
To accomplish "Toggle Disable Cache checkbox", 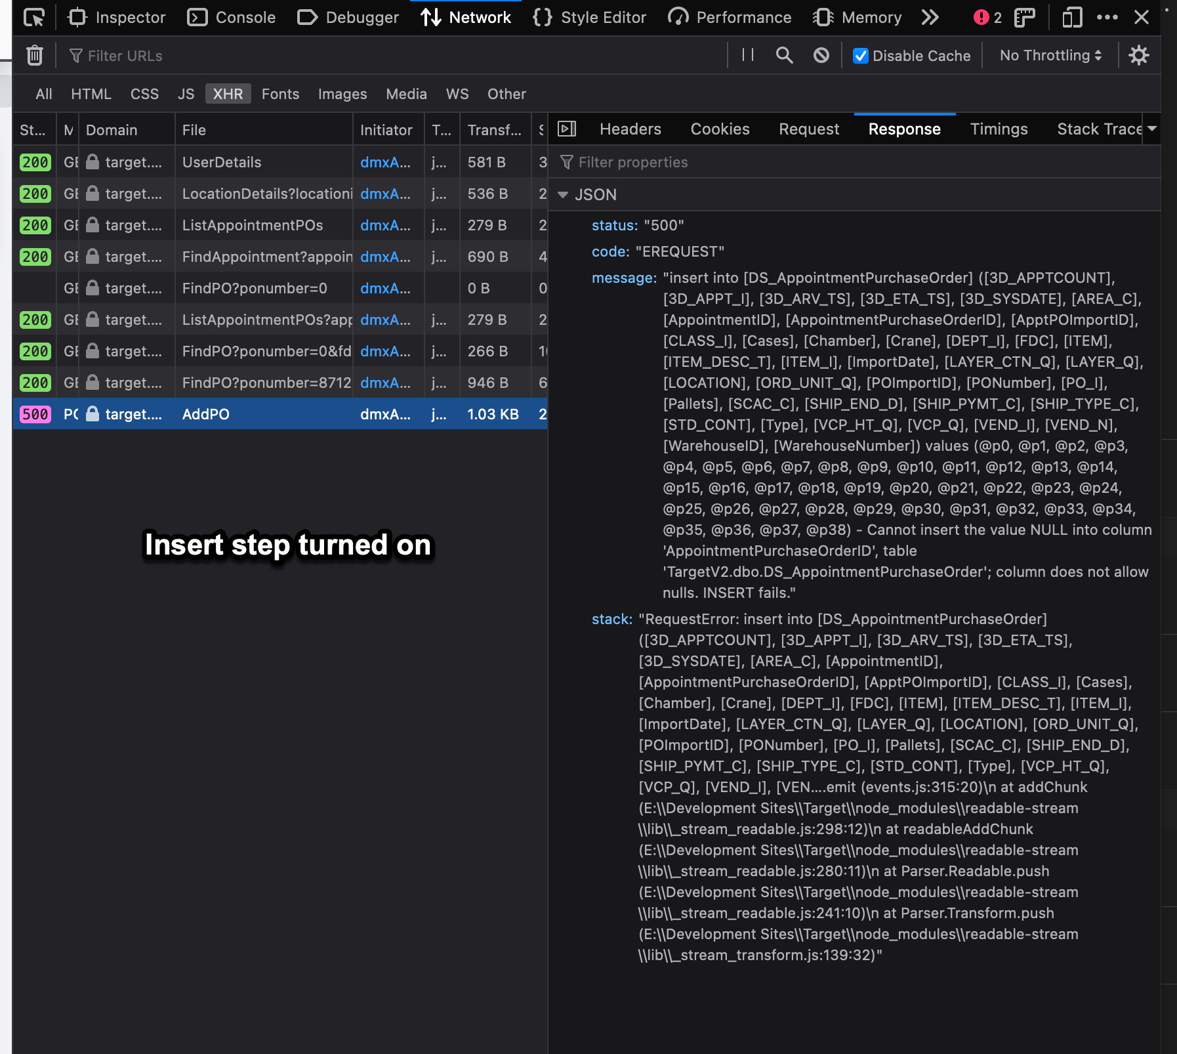I will pos(860,56).
